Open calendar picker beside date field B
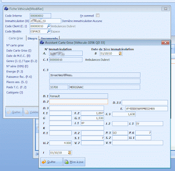 point(120,53)
